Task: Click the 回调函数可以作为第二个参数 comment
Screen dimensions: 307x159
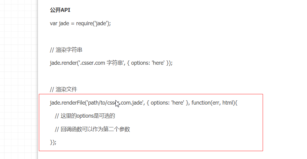Action: [x=92, y=129]
